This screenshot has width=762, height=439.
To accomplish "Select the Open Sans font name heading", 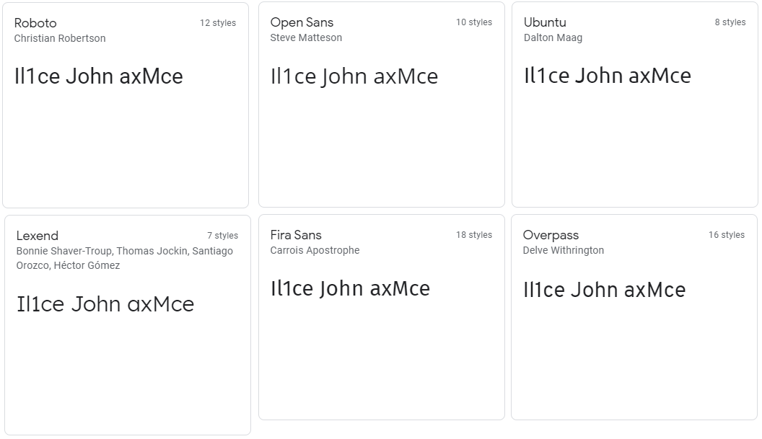I will pyautogui.click(x=302, y=22).
